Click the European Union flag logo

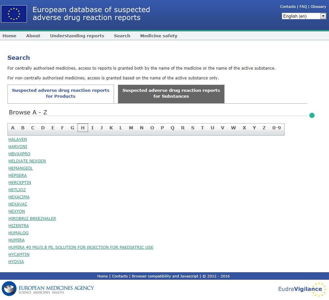tap(14, 14)
